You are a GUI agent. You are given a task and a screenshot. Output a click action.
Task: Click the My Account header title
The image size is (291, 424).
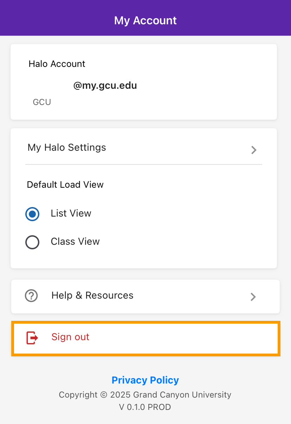145,20
